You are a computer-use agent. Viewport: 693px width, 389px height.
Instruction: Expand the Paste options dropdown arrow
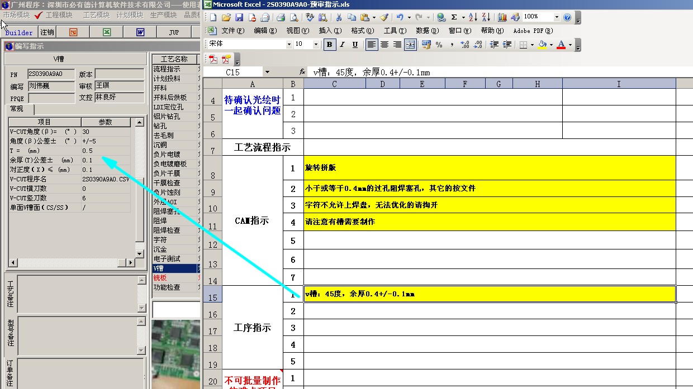[x=374, y=17]
